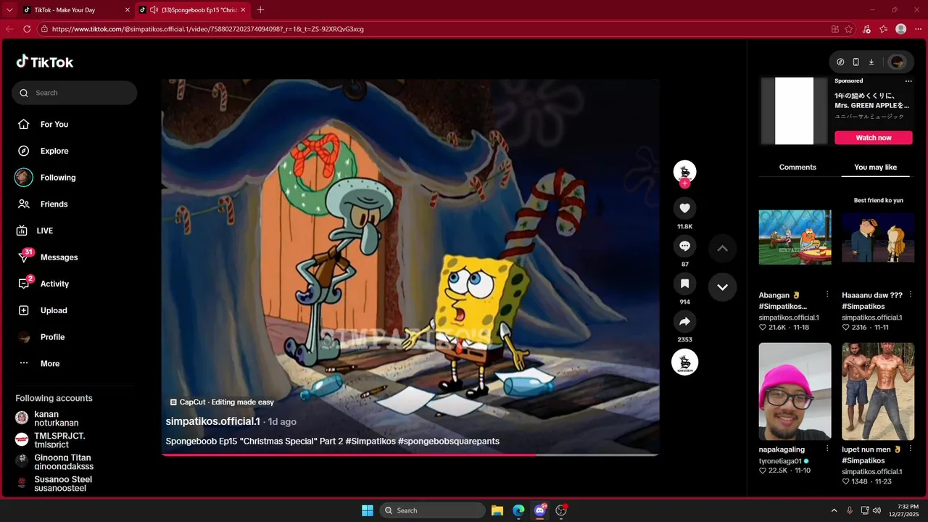Screen dimensions: 928x522
Task: Open the lupet nun men video thumbnail
Action: tap(878, 391)
